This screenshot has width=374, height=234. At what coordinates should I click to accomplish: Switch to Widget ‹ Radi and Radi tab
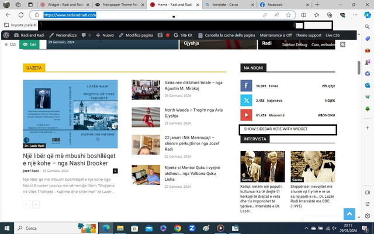point(64,5)
